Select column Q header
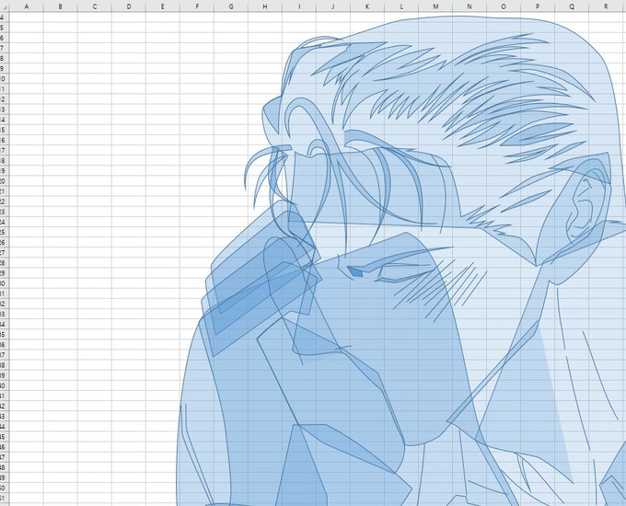 [x=572, y=6]
